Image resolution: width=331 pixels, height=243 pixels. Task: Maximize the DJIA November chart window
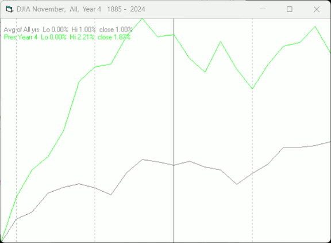(x=290, y=9)
